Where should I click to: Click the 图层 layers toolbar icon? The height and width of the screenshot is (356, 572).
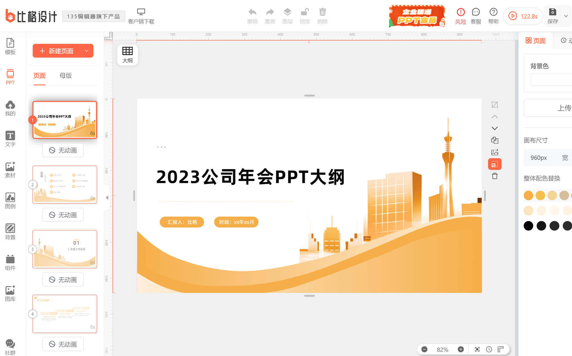(287, 16)
